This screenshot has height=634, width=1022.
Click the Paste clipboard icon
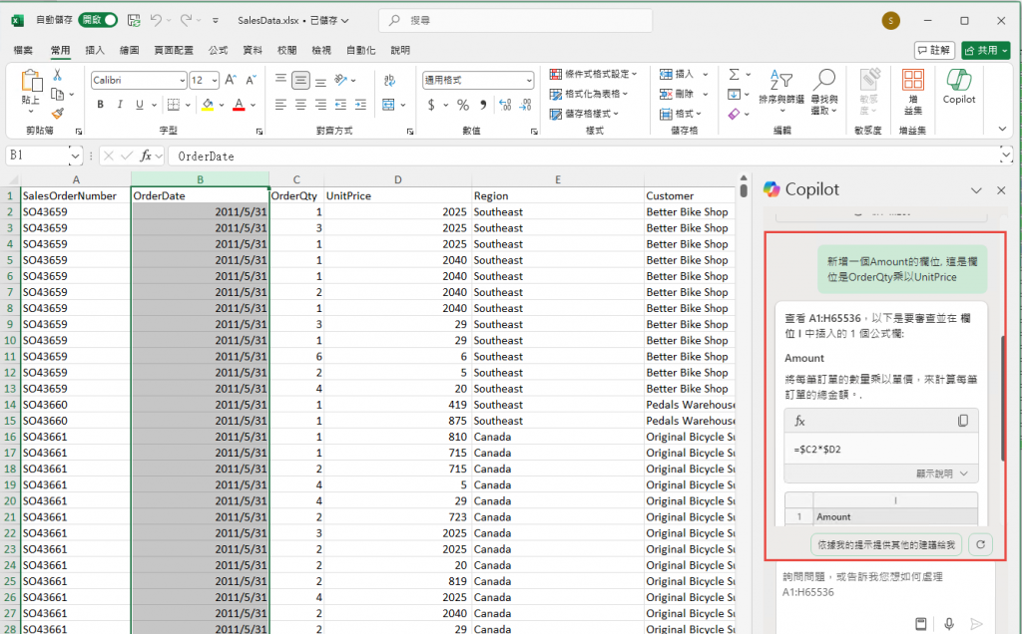coord(31,82)
